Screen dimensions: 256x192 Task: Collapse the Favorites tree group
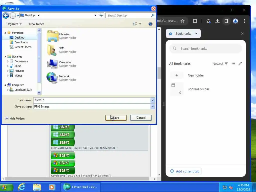tap(5, 33)
